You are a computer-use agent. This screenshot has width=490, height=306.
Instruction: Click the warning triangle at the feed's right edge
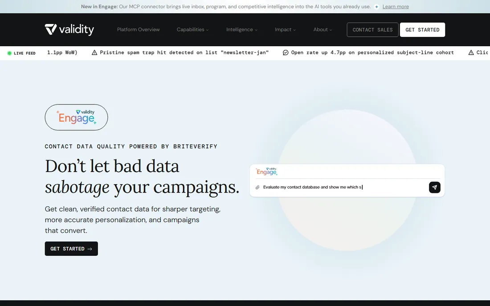click(471, 53)
